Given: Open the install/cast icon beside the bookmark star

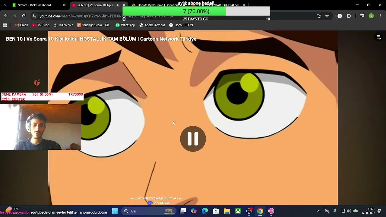Looking at the screenshot, I should click(319, 16).
